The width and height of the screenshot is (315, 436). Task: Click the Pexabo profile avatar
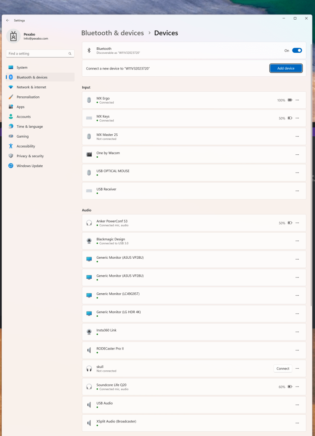[x=13, y=36]
